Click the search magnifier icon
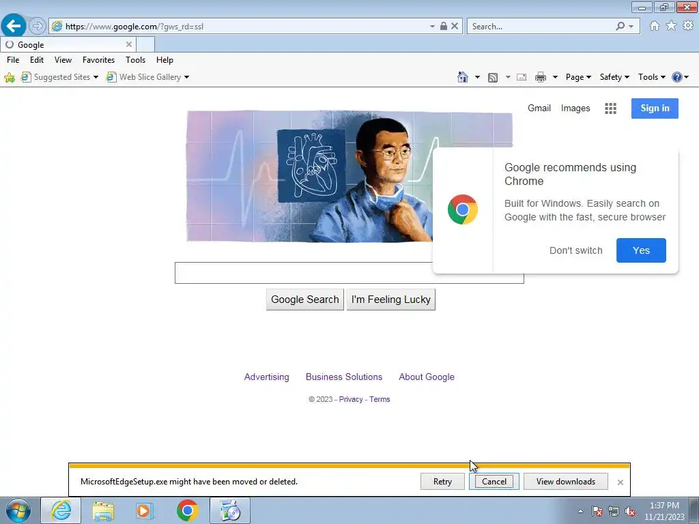Viewport: 699px width, 524px height. (620, 27)
